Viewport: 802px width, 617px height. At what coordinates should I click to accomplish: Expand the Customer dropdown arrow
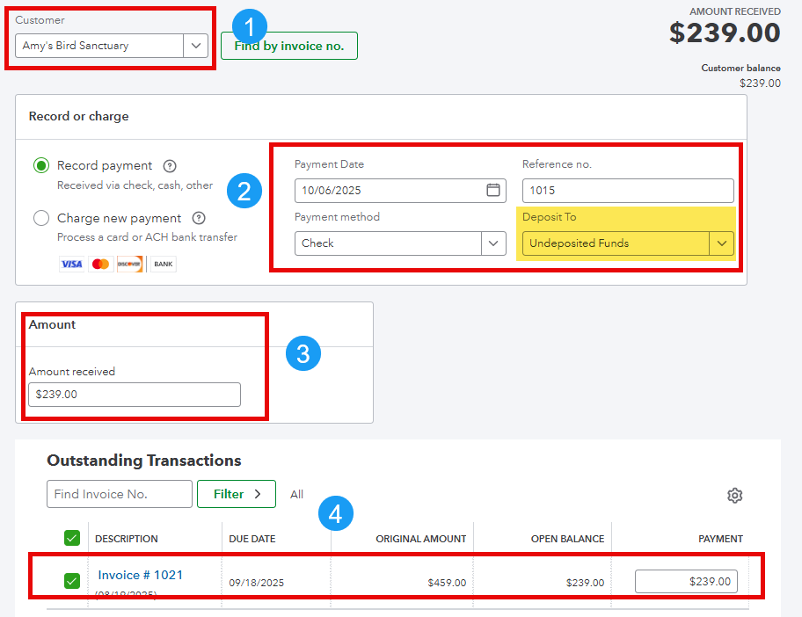[x=195, y=46]
